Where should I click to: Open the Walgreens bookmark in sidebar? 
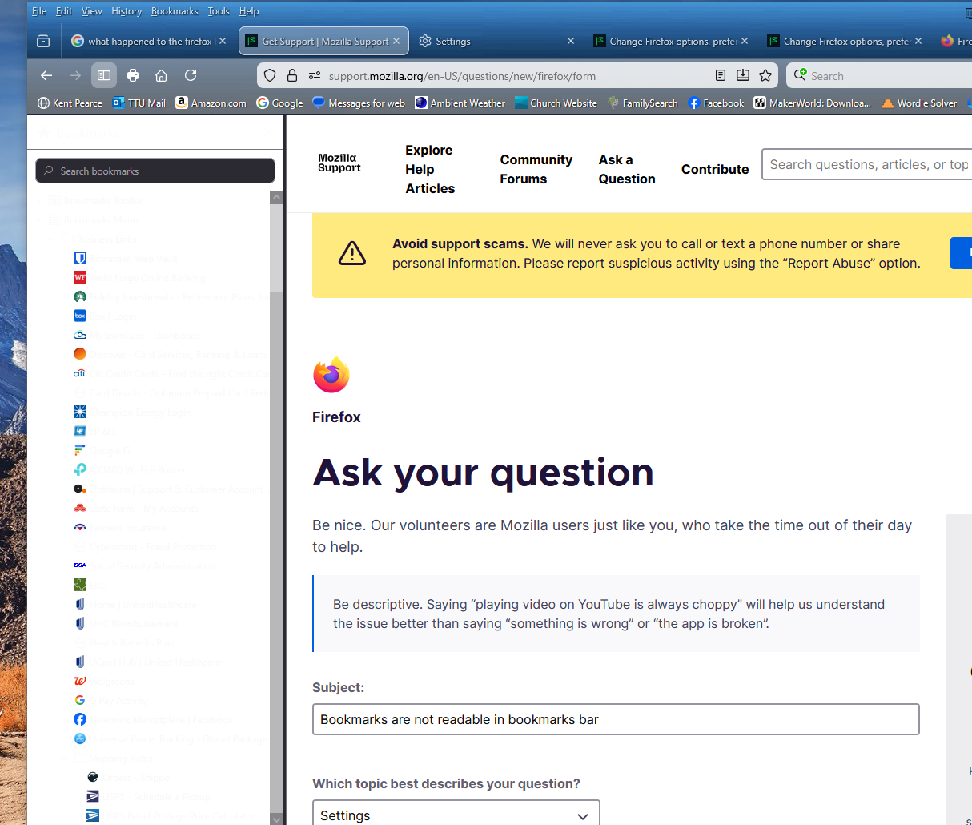104,681
